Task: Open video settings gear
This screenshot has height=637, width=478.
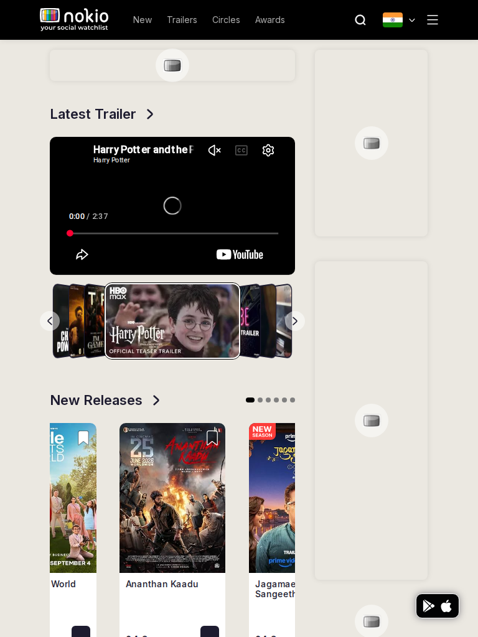Action: 268,151
